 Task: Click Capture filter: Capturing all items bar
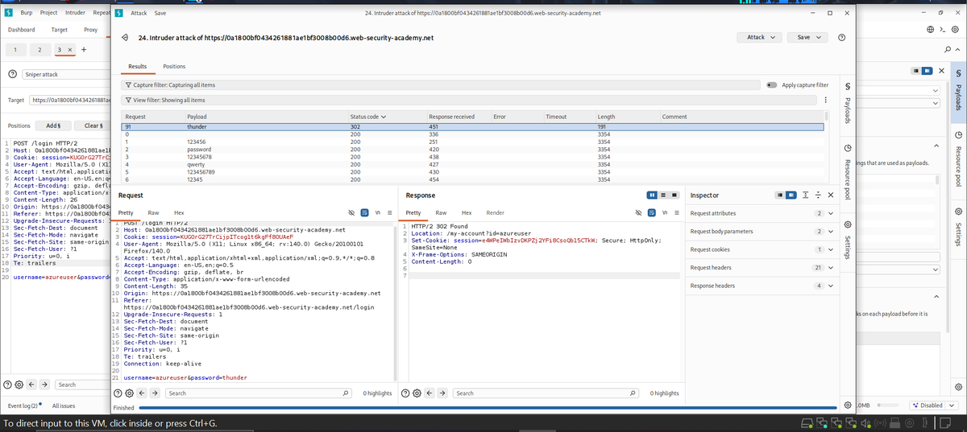pos(440,84)
